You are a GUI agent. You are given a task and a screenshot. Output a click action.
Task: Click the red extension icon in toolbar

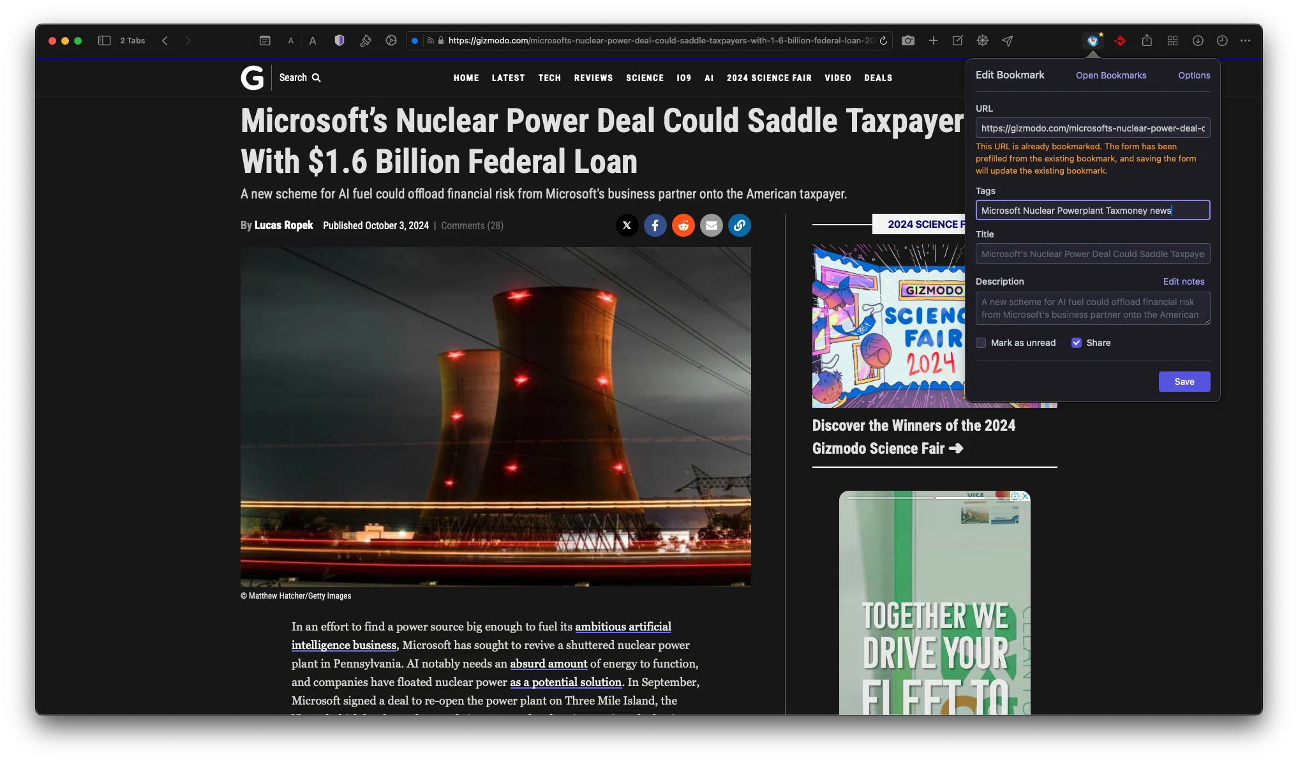[1120, 41]
